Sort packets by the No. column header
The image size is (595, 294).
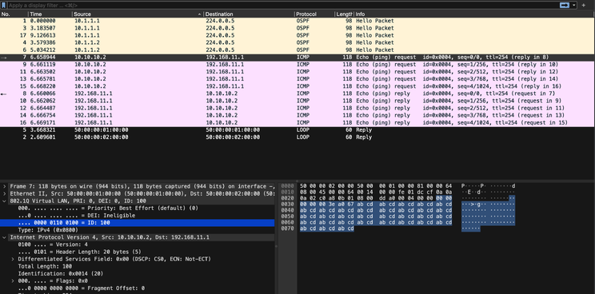[x=14, y=14]
